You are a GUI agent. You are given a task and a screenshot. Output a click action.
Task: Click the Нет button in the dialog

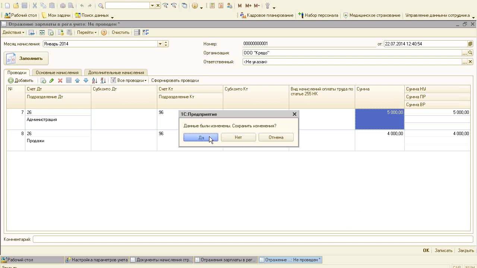pyautogui.click(x=238, y=137)
